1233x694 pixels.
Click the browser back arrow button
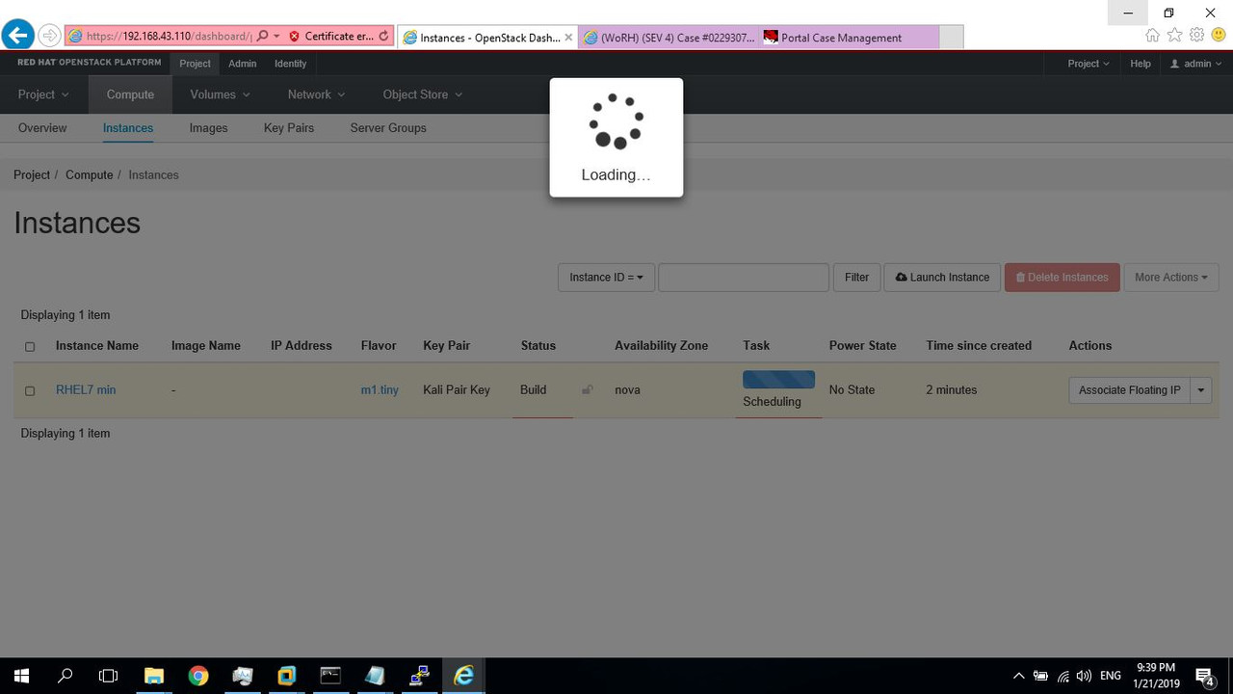tap(17, 36)
